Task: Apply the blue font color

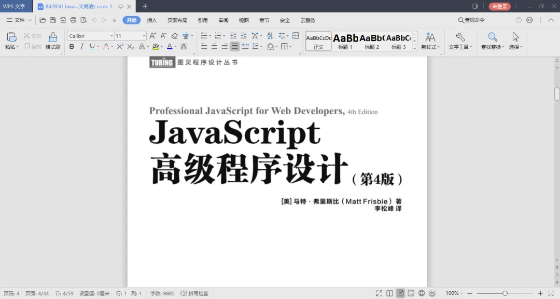Action: 170,47
